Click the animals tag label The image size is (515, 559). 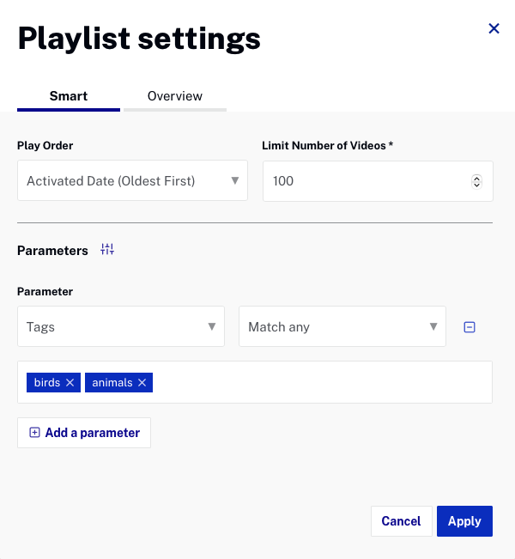point(112,383)
